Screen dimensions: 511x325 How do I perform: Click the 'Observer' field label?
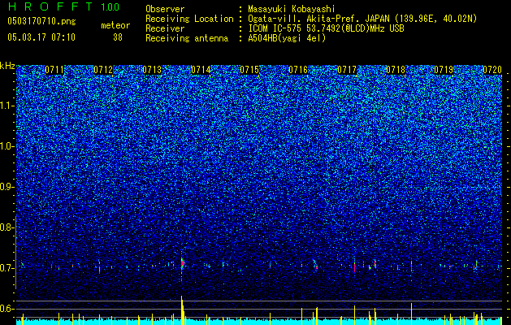tap(165, 9)
